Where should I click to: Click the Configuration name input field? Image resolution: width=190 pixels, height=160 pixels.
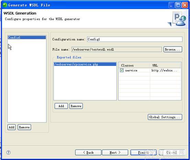135,39
